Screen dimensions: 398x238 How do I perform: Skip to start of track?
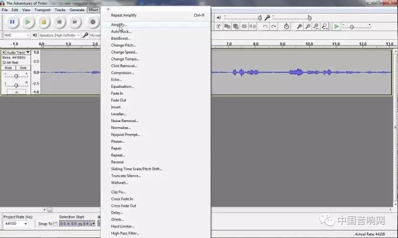(x=59, y=22)
